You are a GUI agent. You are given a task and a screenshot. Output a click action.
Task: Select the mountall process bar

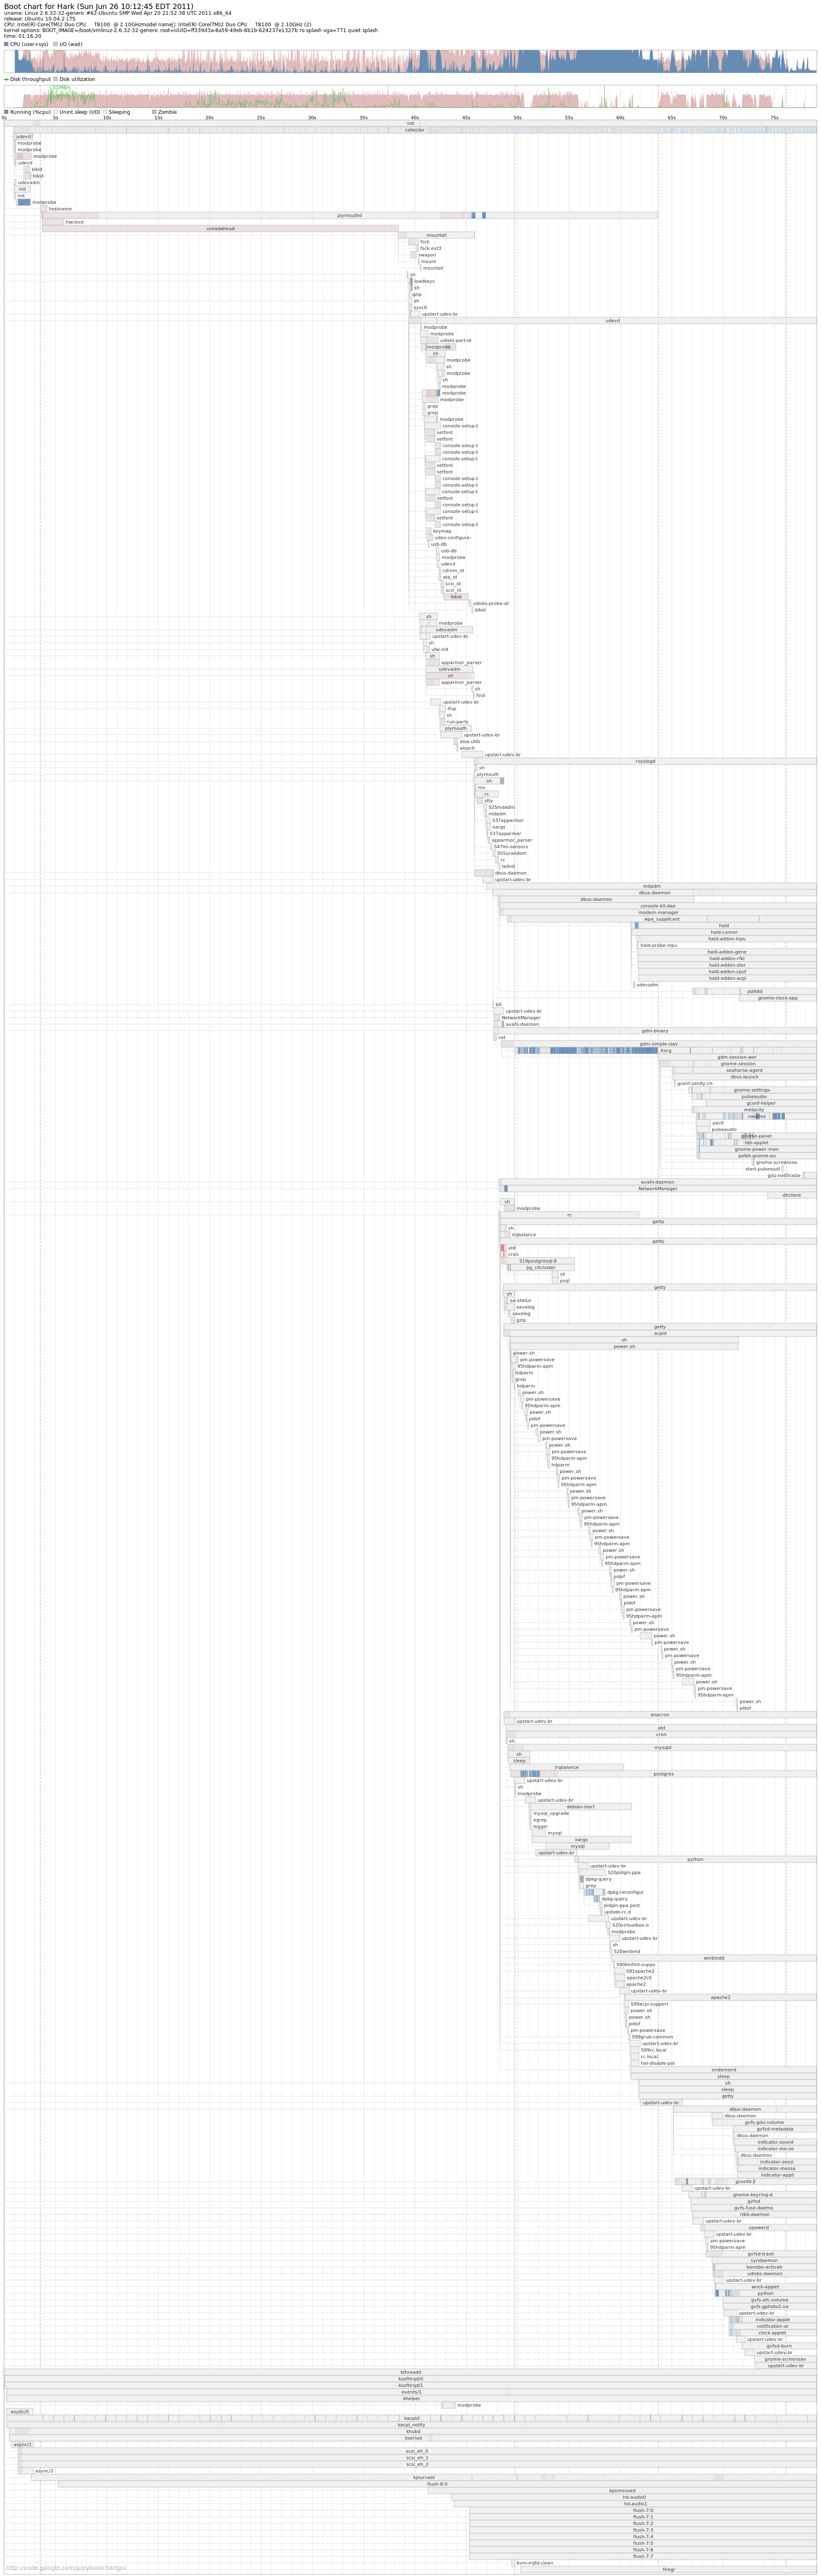tap(436, 235)
